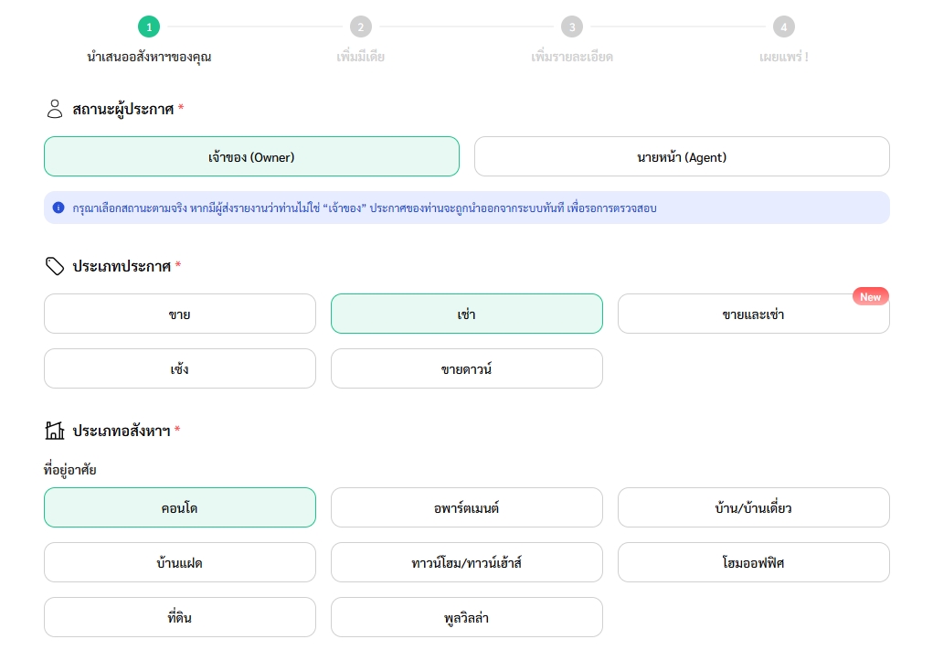Go to step 3 เพิ่มรายละเอียด circle
This screenshot has height=650, width=933.
(572, 27)
